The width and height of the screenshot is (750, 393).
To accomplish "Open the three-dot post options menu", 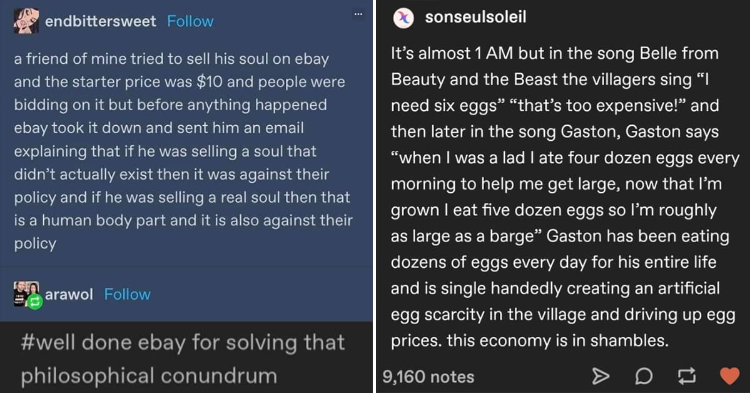I will (358, 14).
